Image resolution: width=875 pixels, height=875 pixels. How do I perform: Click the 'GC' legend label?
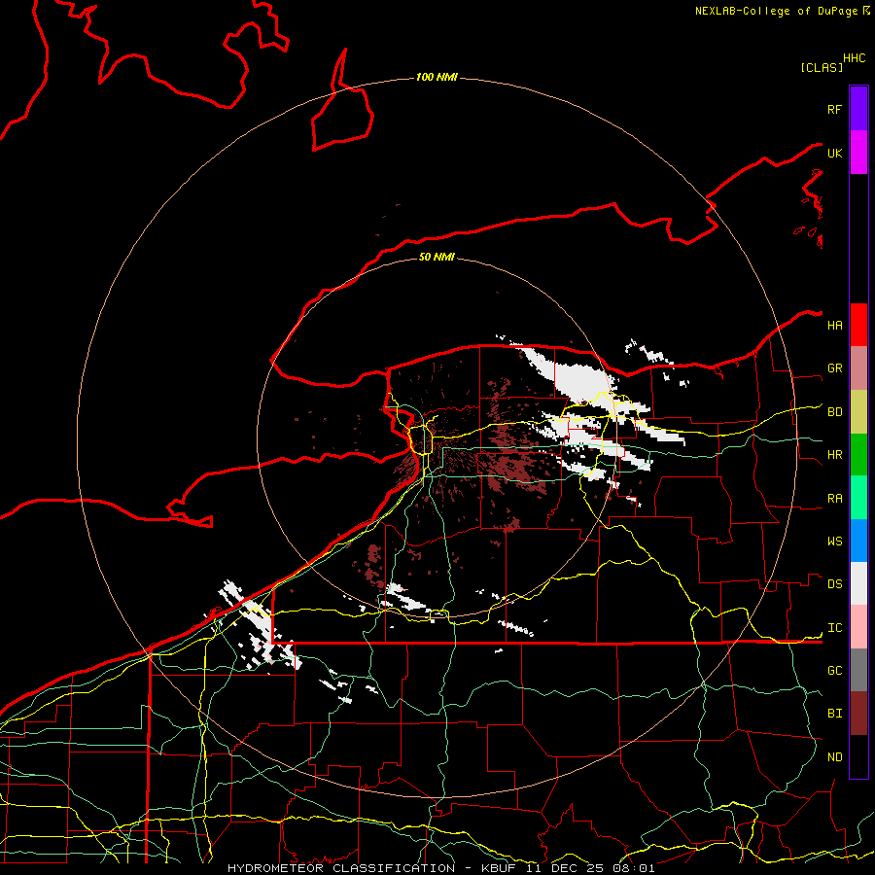(834, 671)
